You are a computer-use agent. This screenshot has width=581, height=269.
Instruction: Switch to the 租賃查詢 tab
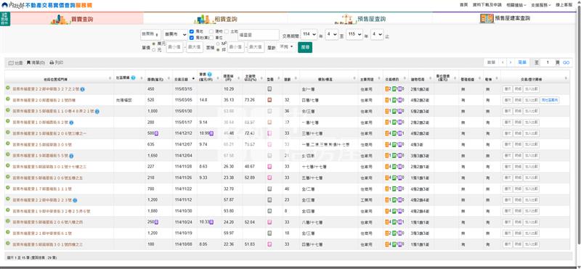(x=215, y=19)
